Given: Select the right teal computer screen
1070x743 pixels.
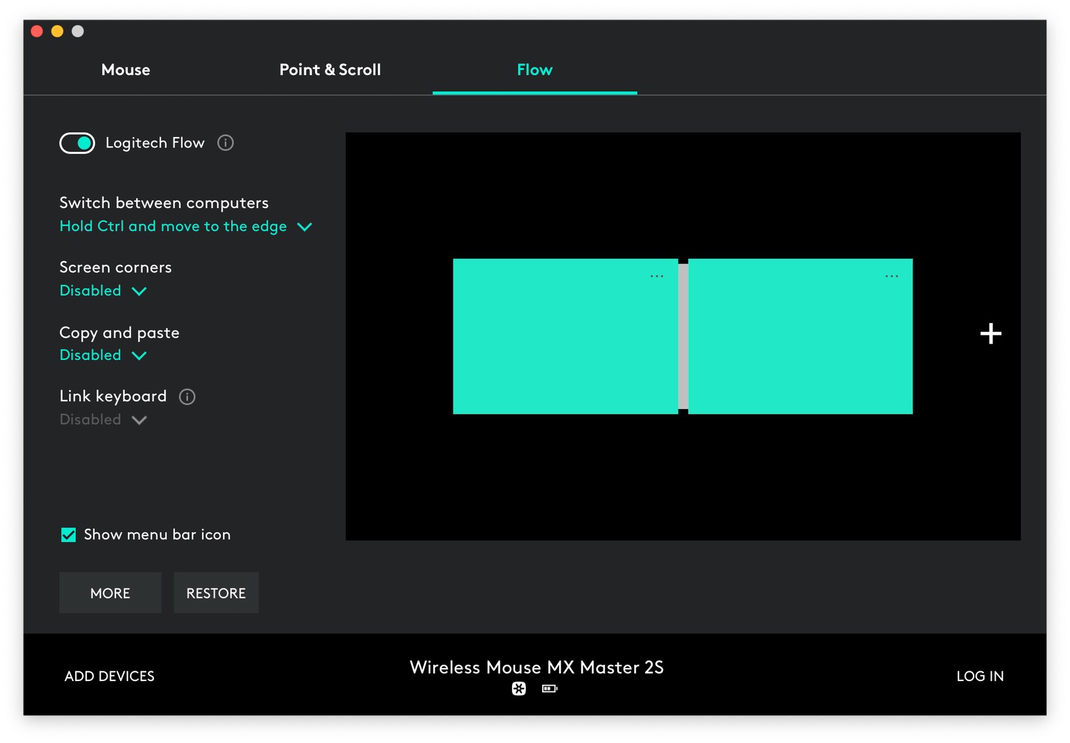Looking at the screenshot, I should click(x=801, y=337).
